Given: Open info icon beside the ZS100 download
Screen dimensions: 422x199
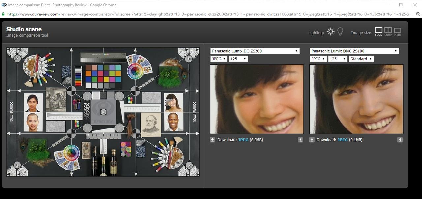Looking at the screenshot, I should click(x=400, y=140).
